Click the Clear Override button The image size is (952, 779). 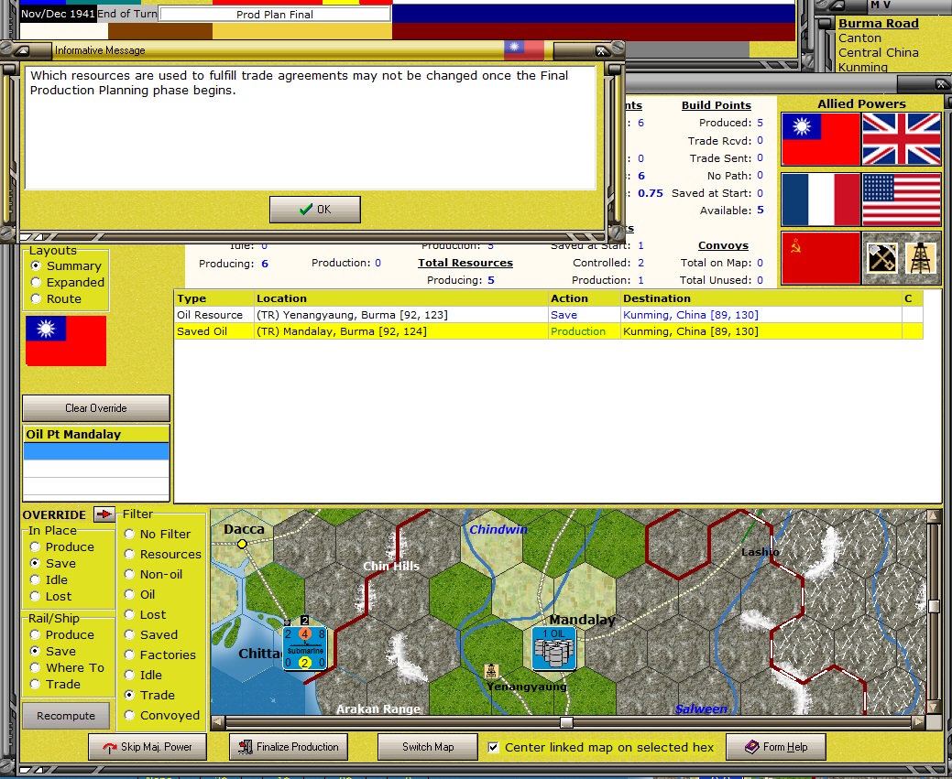point(96,408)
